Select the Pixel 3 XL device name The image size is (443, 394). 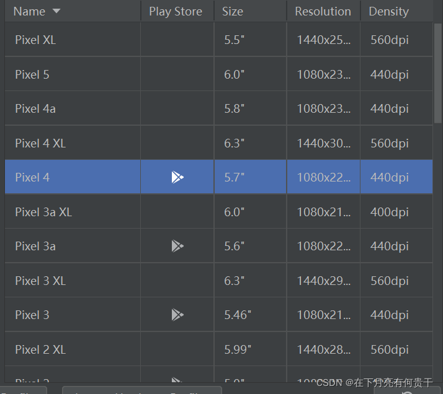pyautogui.click(x=40, y=281)
